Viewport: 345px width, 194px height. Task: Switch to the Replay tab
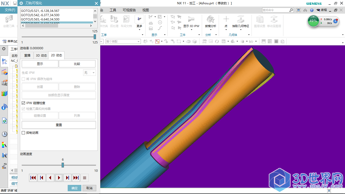click(27, 55)
